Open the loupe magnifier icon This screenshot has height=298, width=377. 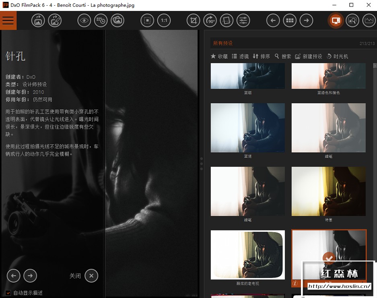pos(352,20)
